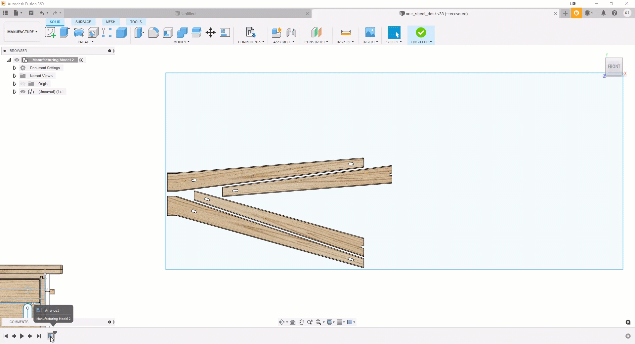
Task: Switch to the SURFACE tab
Action: (x=83, y=22)
